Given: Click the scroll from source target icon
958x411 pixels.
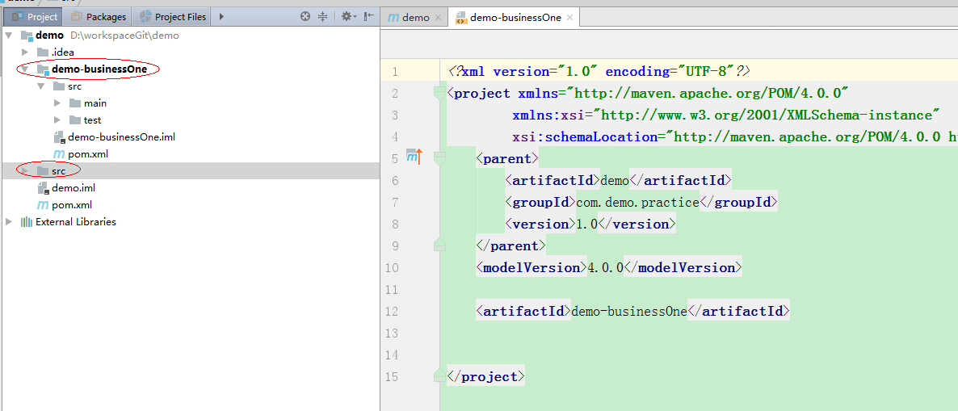Looking at the screenshot, I should 305,16.
